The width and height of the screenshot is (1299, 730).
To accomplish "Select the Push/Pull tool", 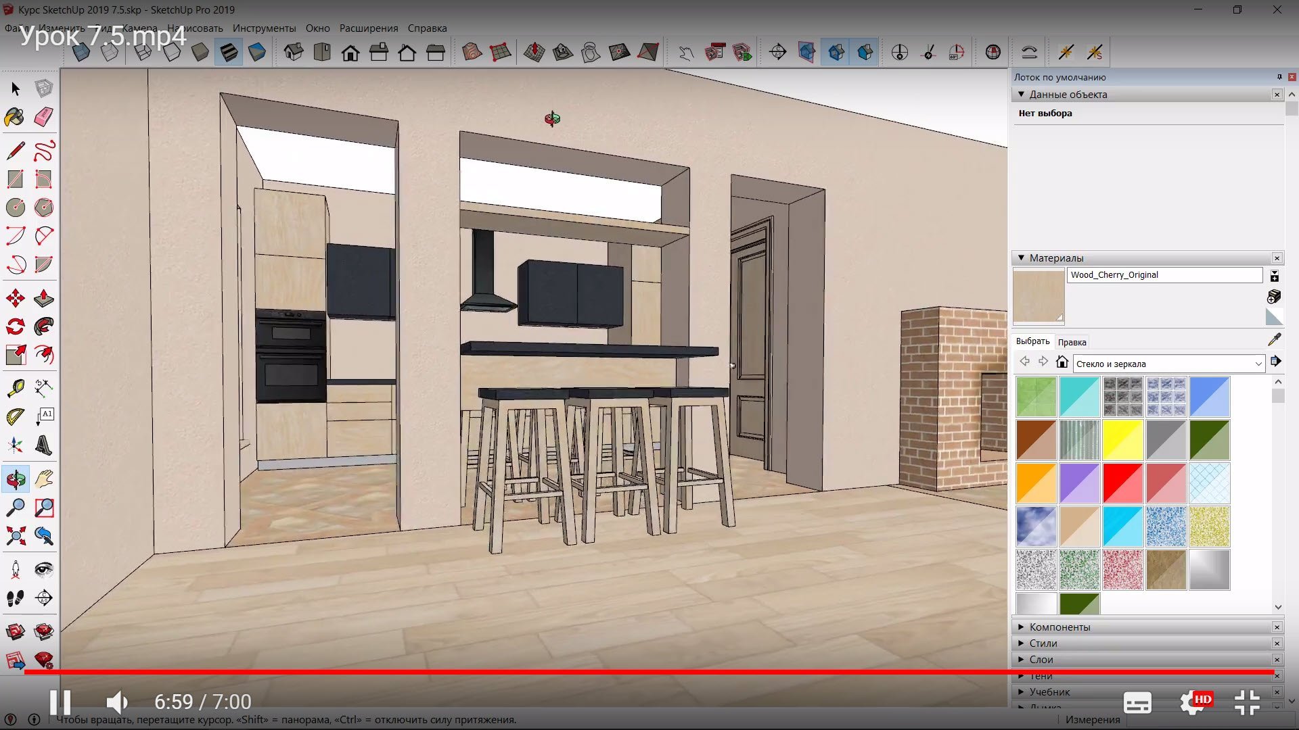I will click(x=43, y=298).
